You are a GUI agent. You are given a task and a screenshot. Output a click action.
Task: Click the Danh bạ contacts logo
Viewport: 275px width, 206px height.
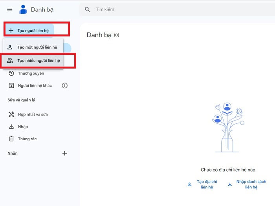click(23, 9)
